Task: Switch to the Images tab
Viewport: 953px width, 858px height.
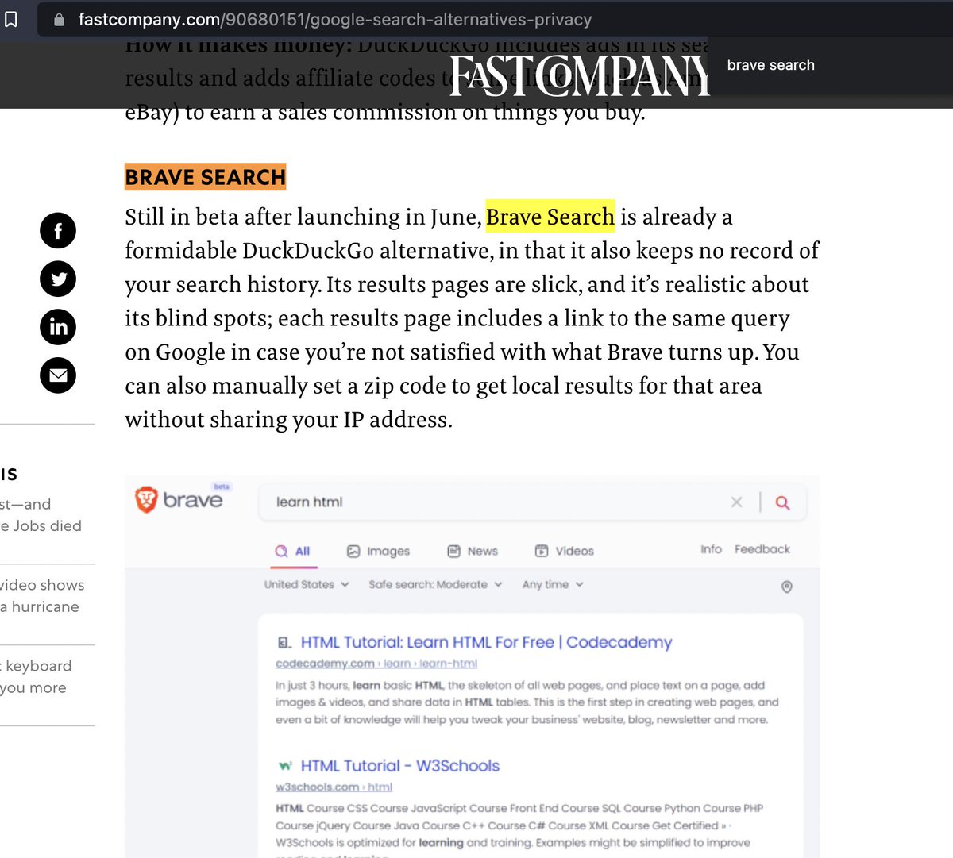Action: tap(379, 551)
